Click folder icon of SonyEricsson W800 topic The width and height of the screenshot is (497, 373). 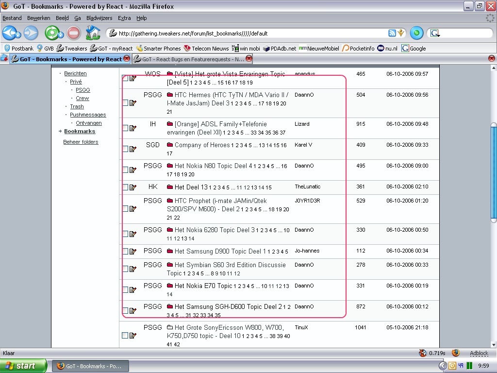coord(170,327)
